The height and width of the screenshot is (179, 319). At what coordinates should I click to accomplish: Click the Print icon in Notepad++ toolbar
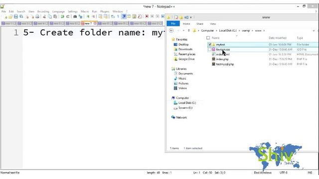pyautogui.click(x=37, y=16)
